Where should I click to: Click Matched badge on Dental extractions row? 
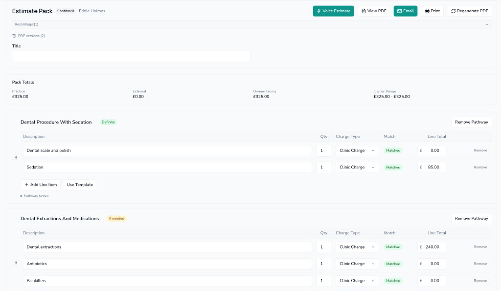pyautogui.click(x=393, y=247)
